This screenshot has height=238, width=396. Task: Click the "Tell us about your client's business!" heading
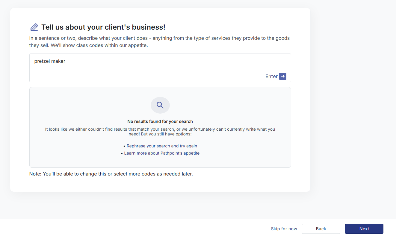coord(103,27)
